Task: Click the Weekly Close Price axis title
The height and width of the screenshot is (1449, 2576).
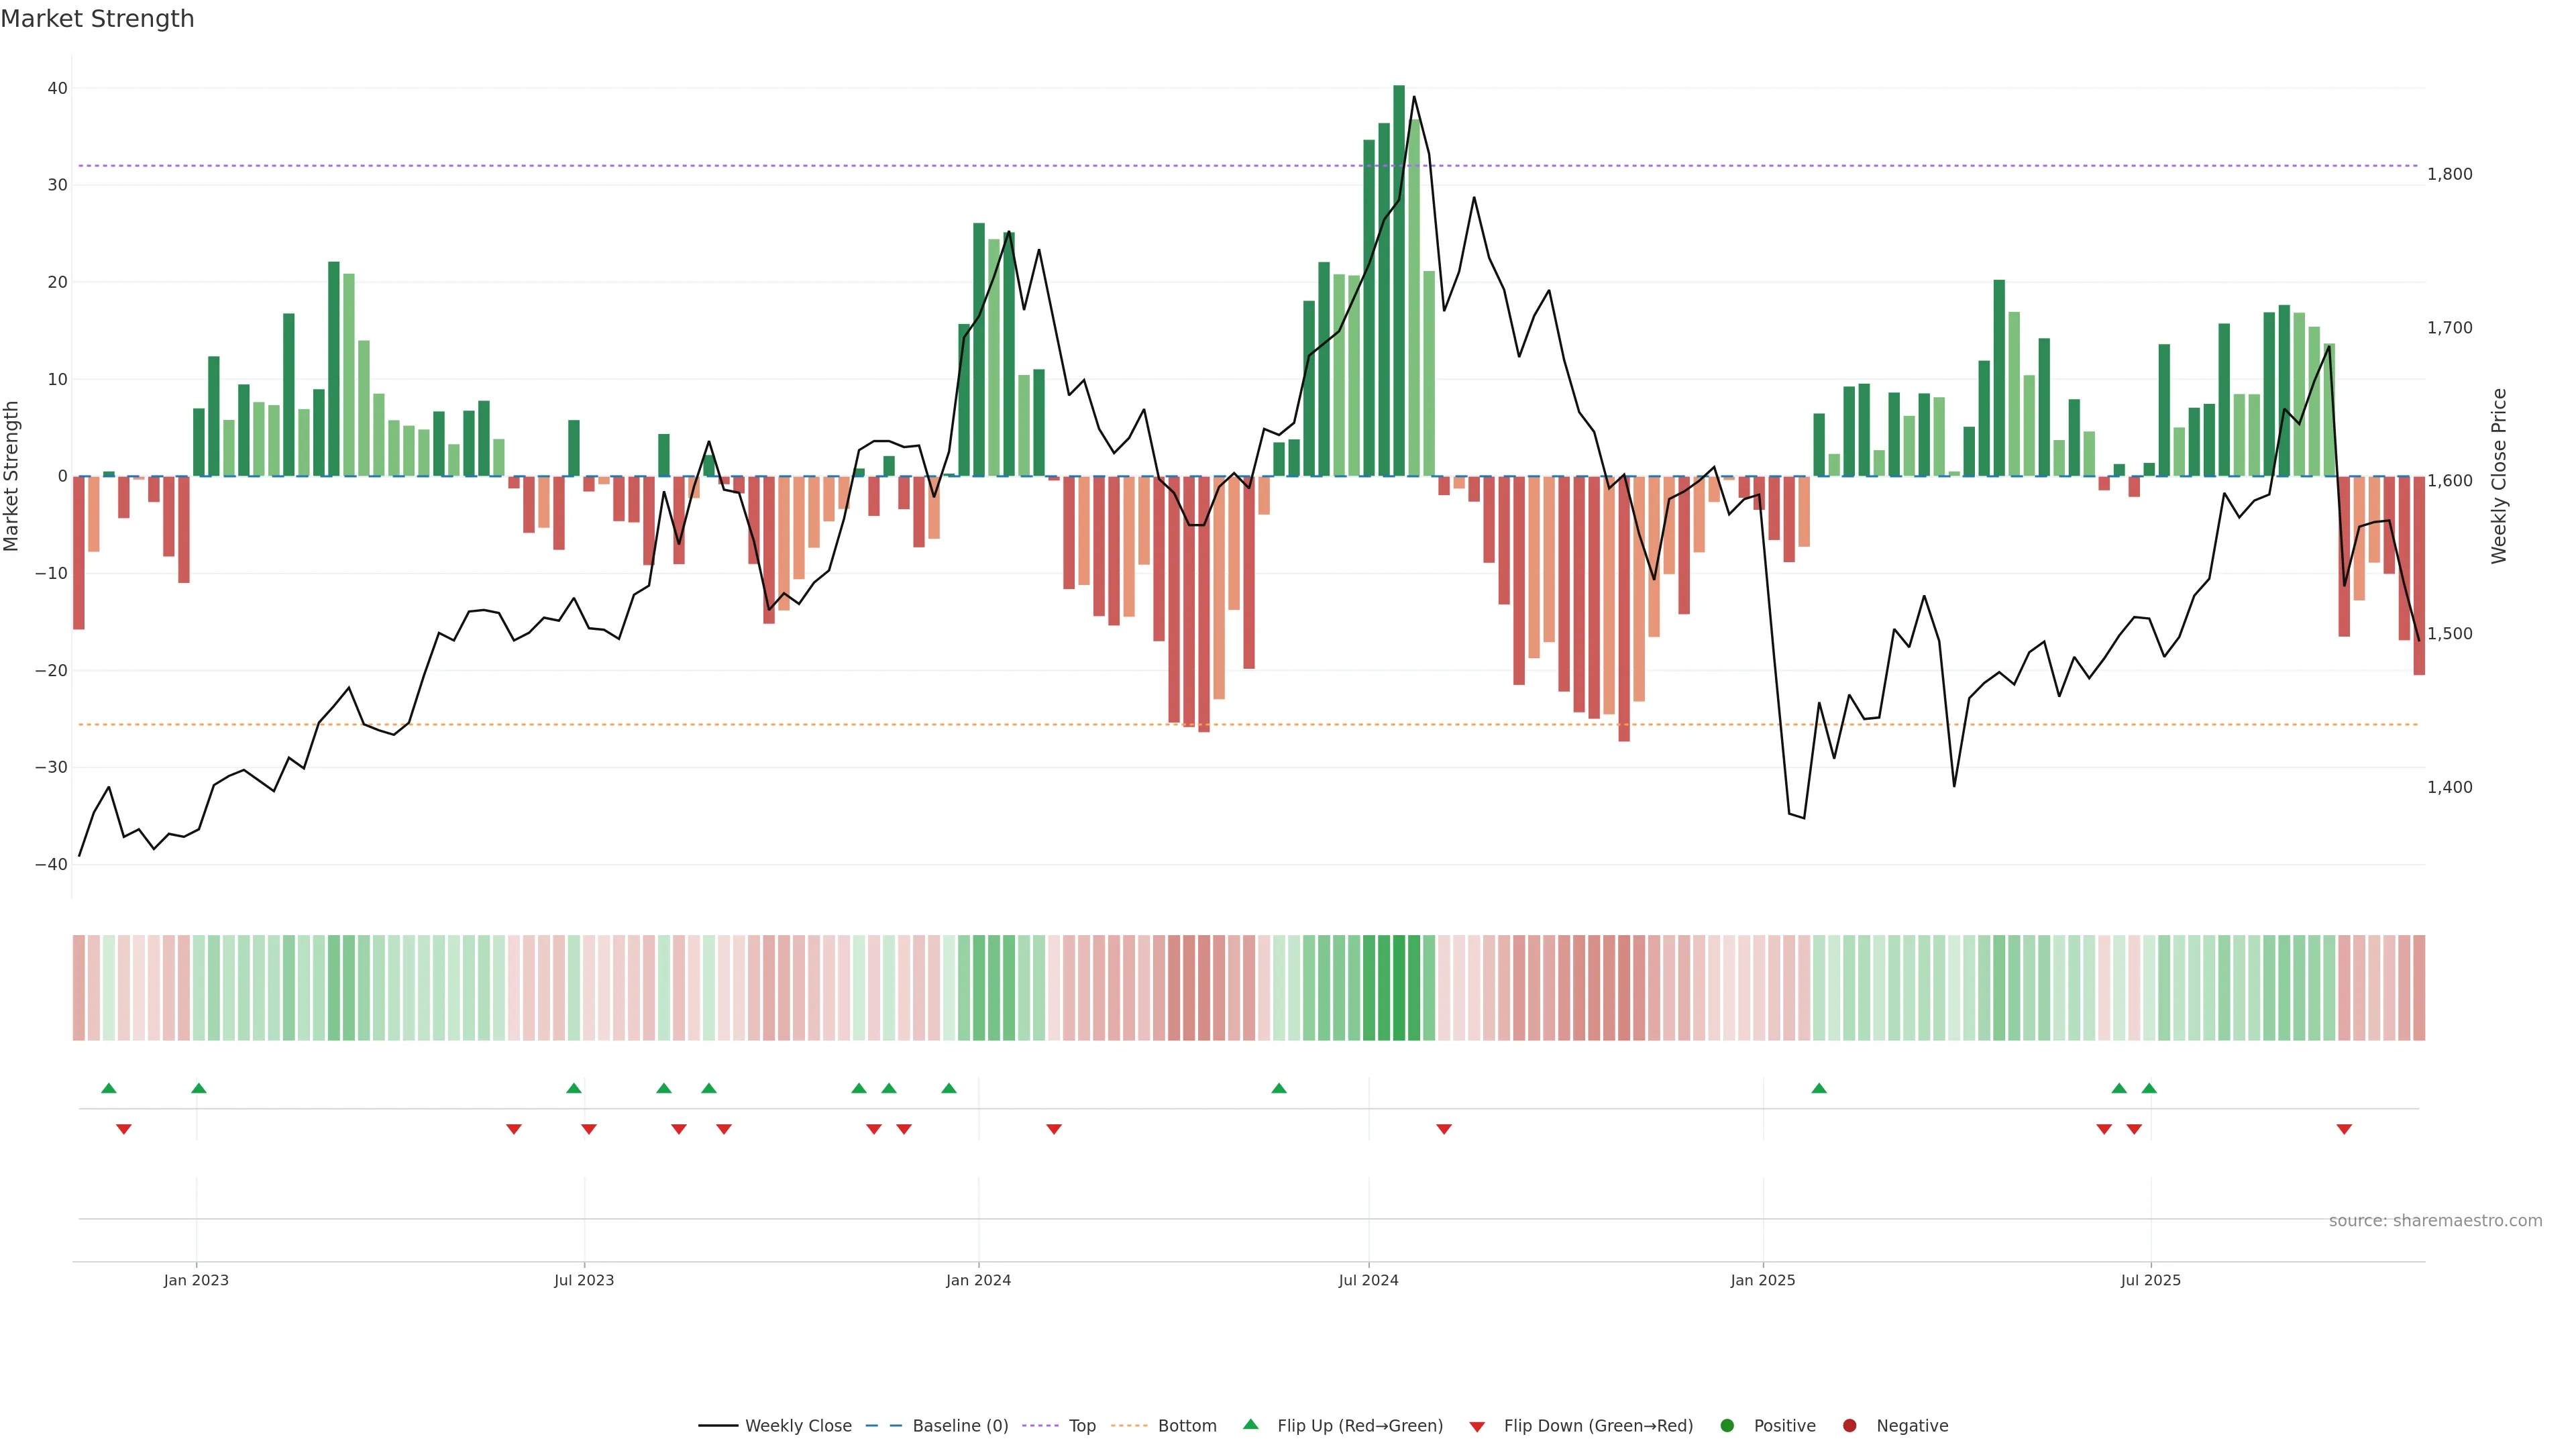Action: coord(2499,476)
